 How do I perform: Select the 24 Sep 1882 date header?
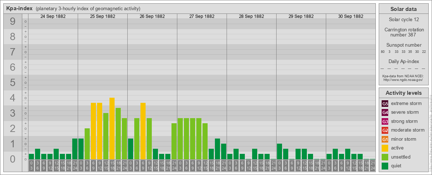coord(53,16)
